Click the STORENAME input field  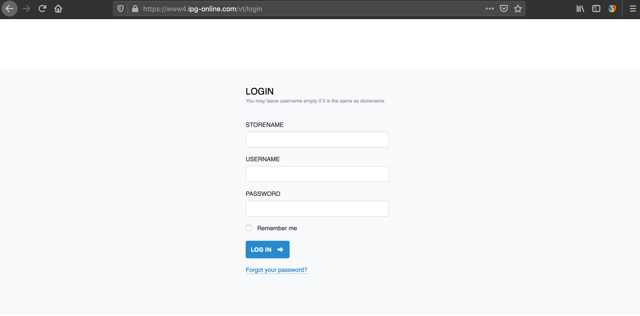pos(317,139)
